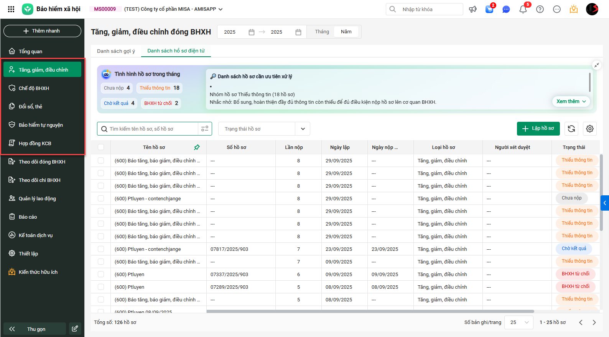Viewport: 609px width, 337px height.
Task: Expand the Trạng thái hồ sơ dropdown
Action: [303, 129]
